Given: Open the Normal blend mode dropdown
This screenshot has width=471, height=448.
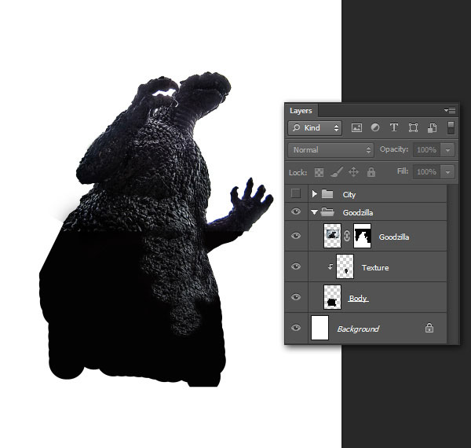Looking at the screenshot, I should point(330,150).
